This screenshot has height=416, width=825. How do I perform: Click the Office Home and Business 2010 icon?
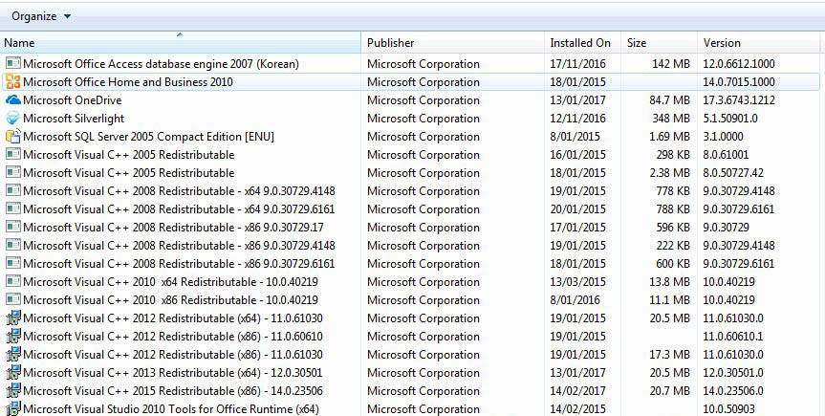coord(13,81)
